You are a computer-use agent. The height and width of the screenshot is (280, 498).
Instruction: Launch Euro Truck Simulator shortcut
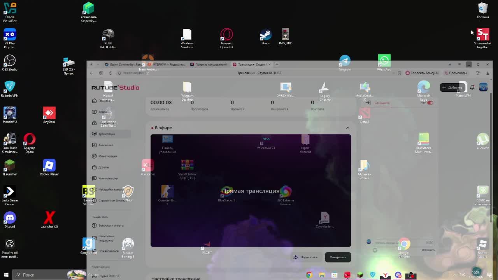(10, 143)
